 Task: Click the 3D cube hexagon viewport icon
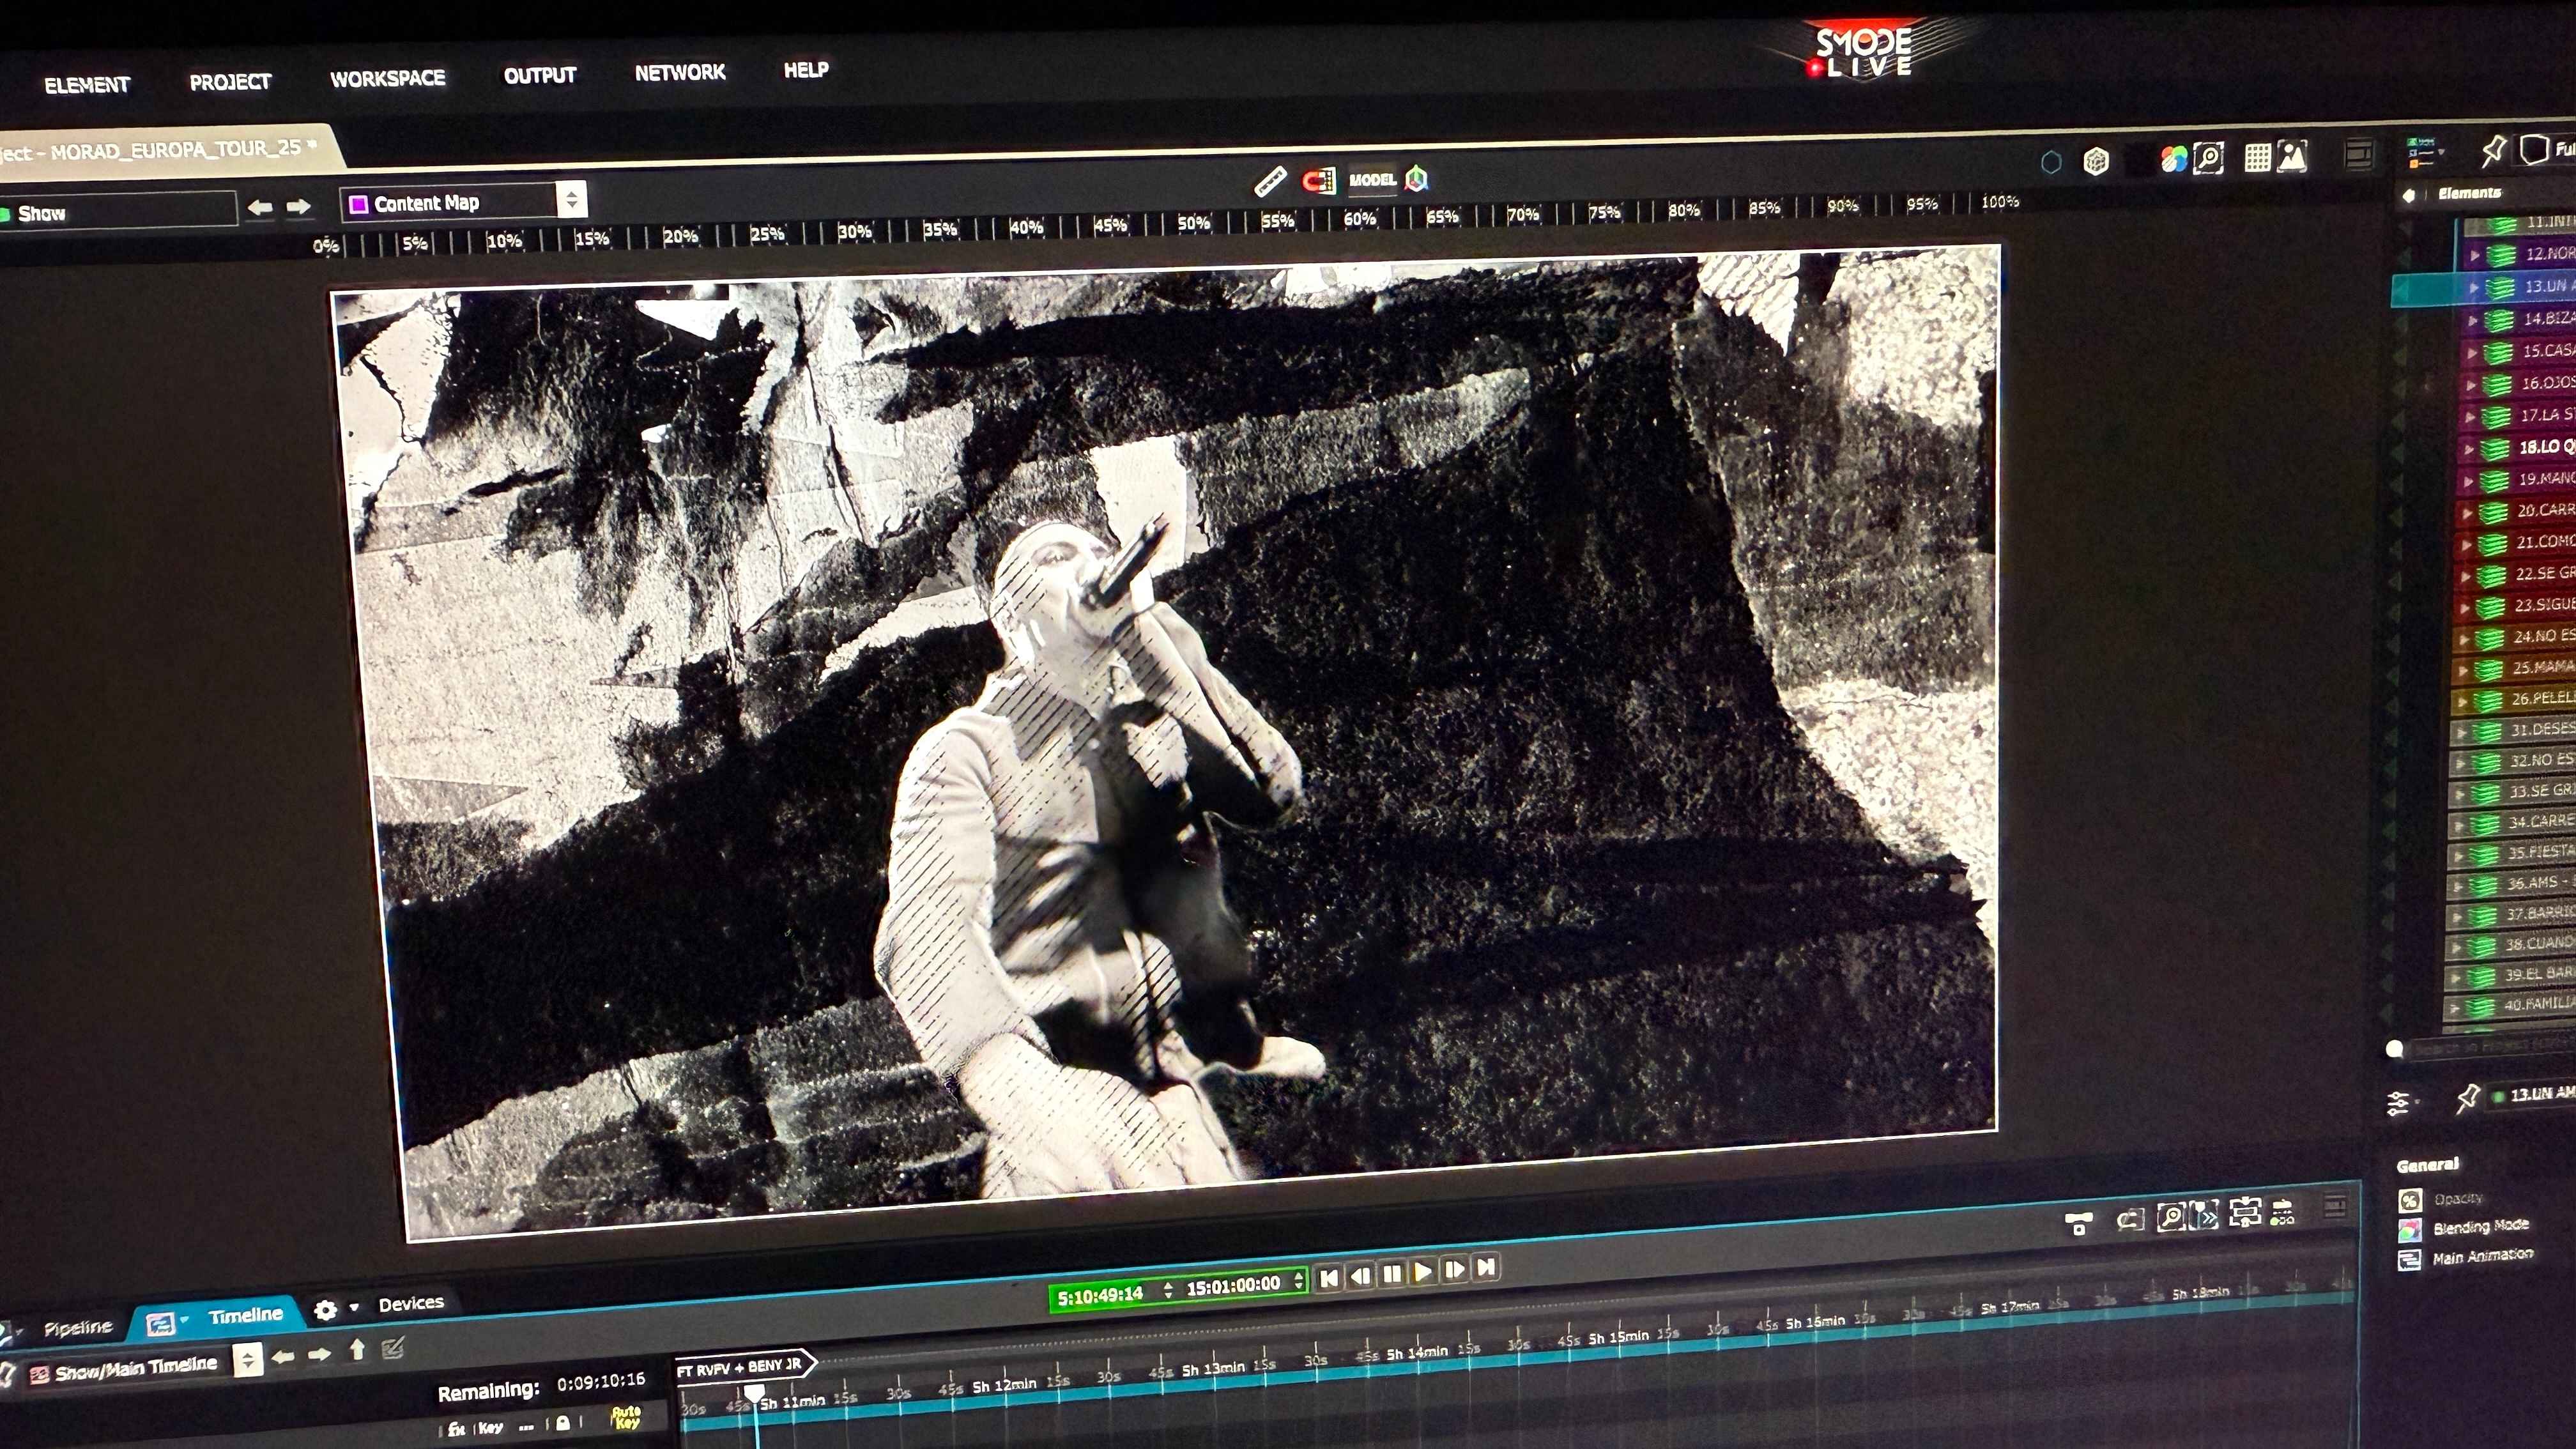pos(2096,161)
